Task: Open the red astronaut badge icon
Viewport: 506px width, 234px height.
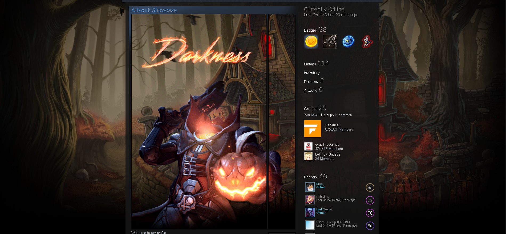Action: pos(367,41)
